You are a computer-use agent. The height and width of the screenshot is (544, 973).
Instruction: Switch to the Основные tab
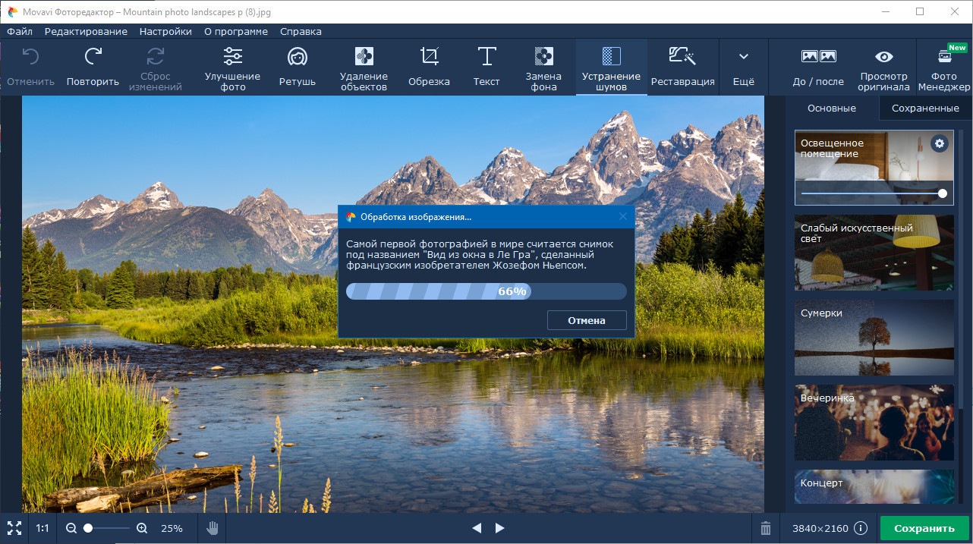pos(832,108)
